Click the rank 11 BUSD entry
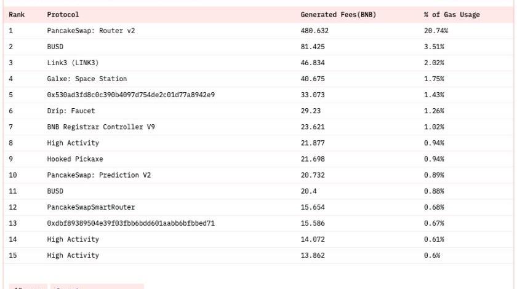Screen dimensions: 517x289 pyautogui.click(x=55, y=191)
